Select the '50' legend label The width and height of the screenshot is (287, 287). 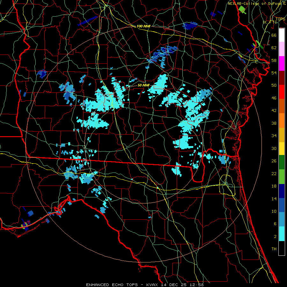274,85
